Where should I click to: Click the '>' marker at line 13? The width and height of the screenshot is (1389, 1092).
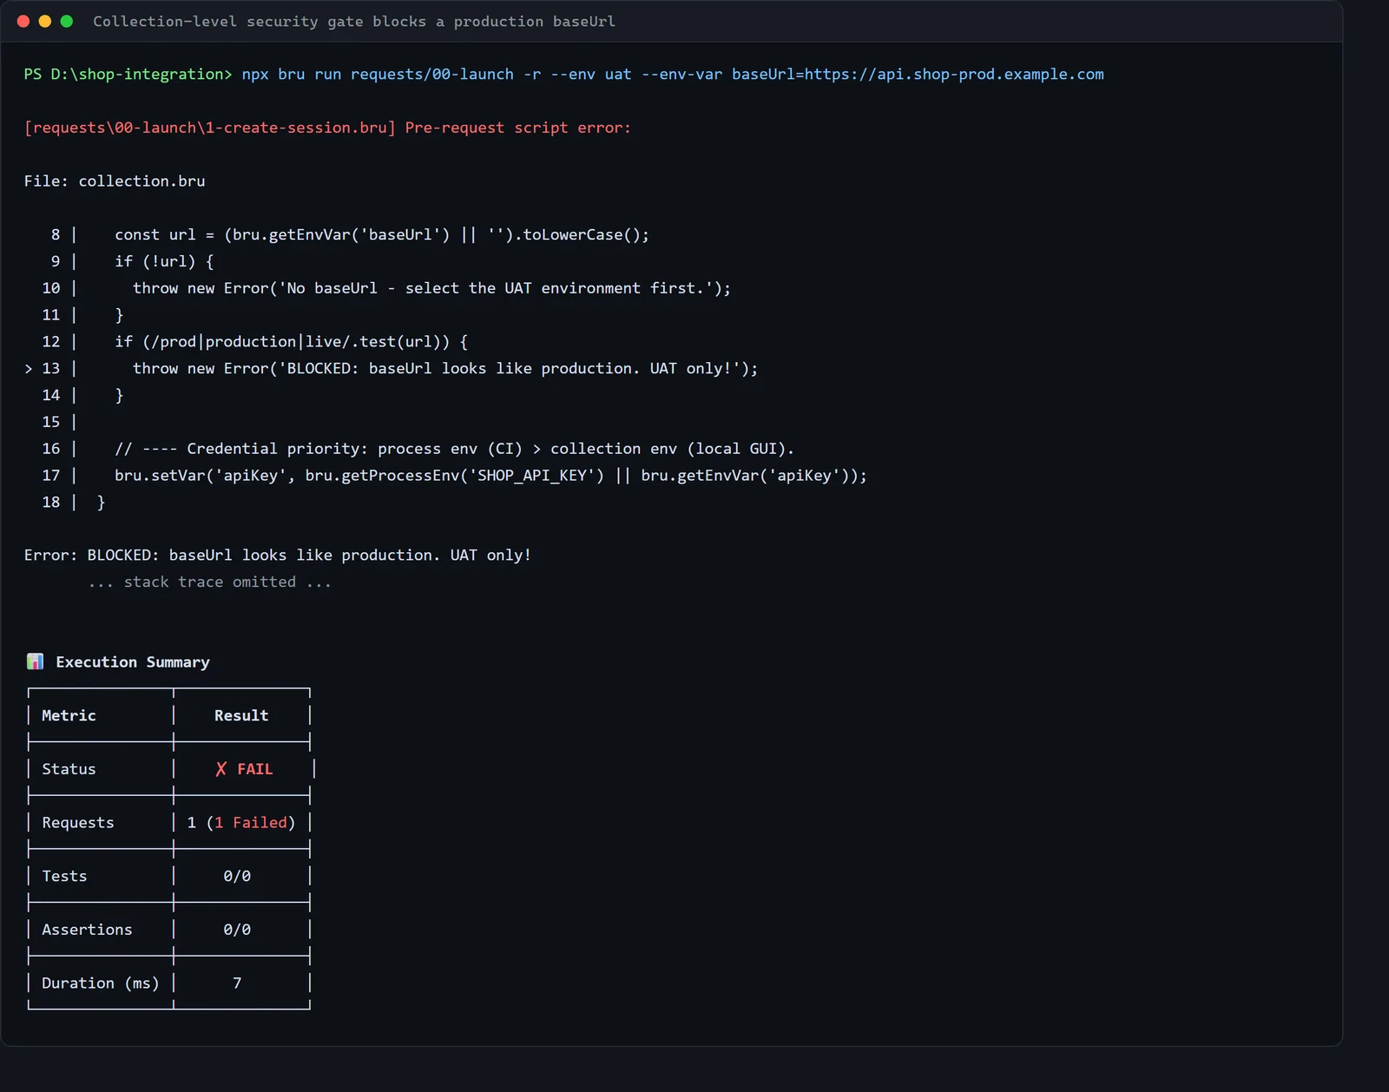click(x=29, y=369)
